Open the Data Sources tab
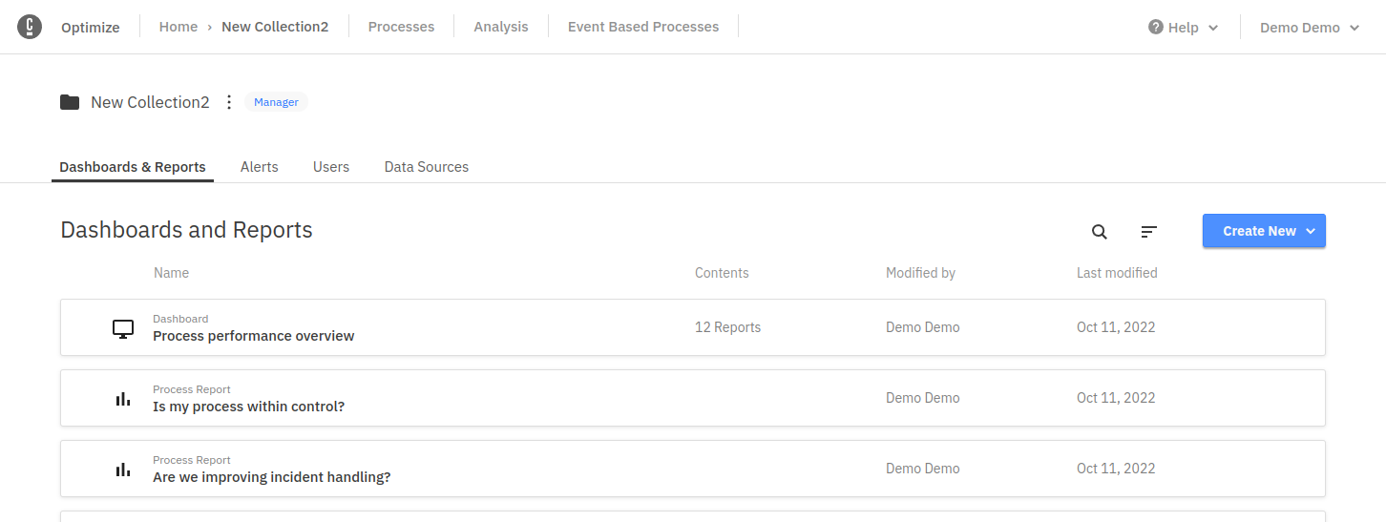Screen dimensions: 1386x522 (427, 167)
